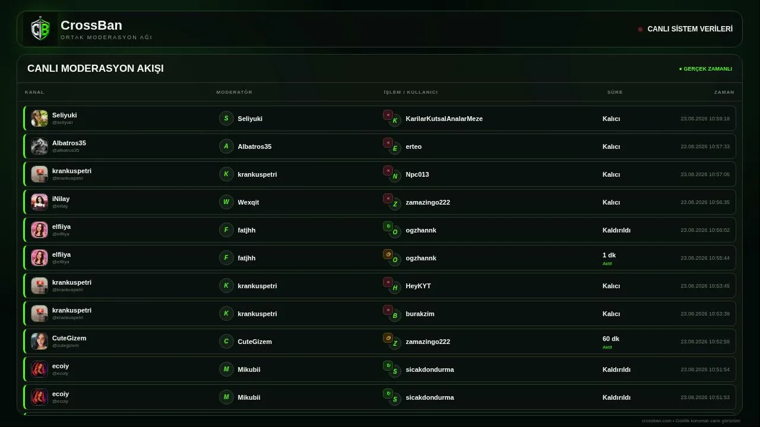Image resolution: width=760 pixels, height=427 pixels.
Task: Select moderator badge for Wexqit
Action: [x=226, y=202]
